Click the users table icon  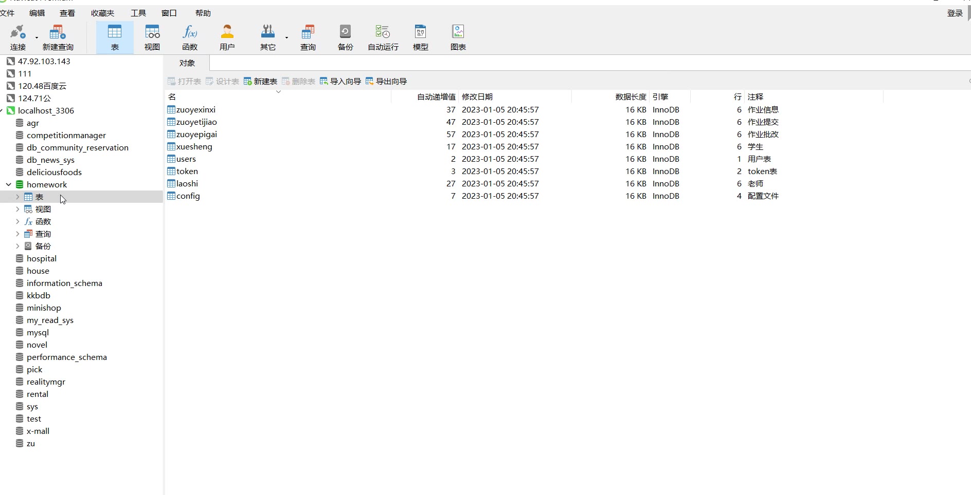point(171,159)
